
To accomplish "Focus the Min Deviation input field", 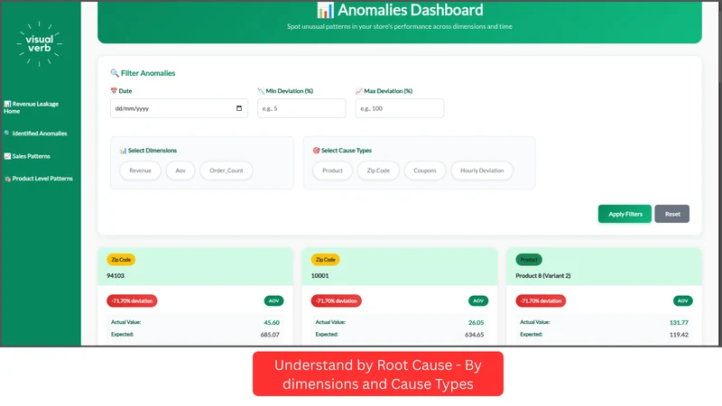I will click(x=301, y=108).
